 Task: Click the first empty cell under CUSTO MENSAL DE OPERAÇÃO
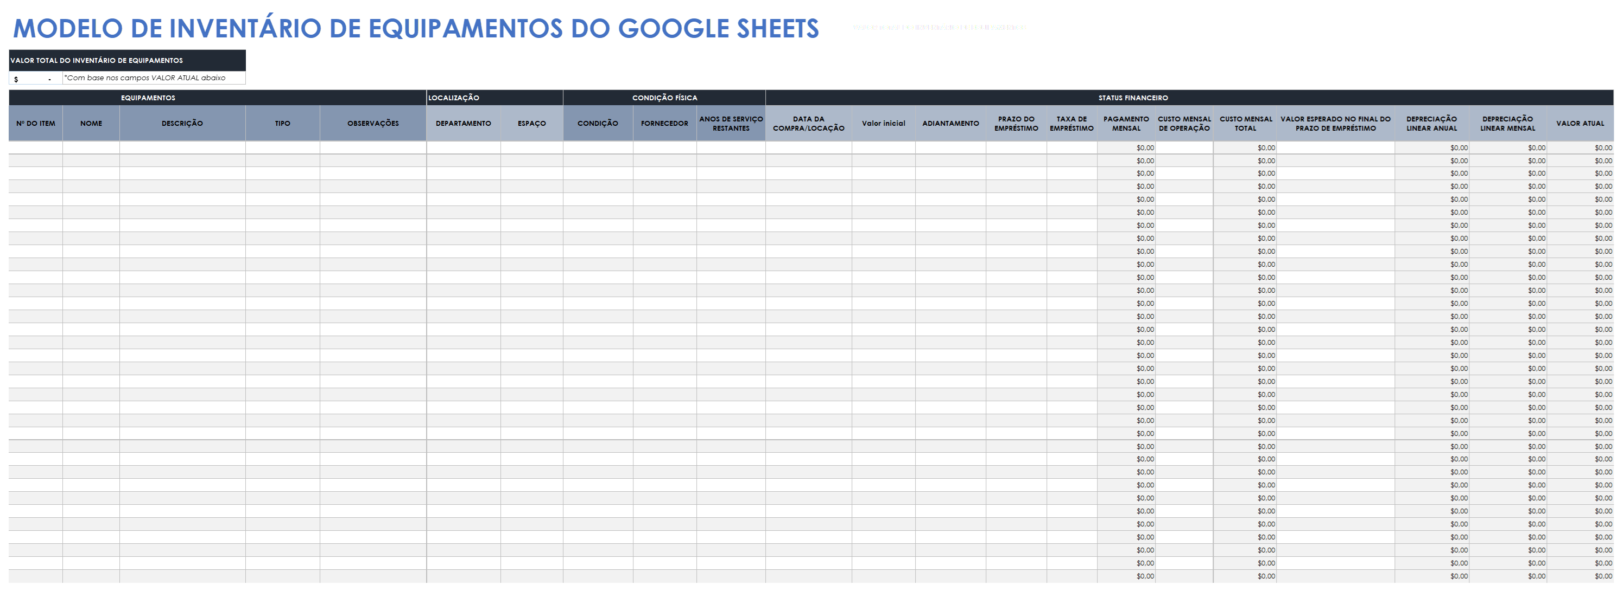click(1184, 148)
